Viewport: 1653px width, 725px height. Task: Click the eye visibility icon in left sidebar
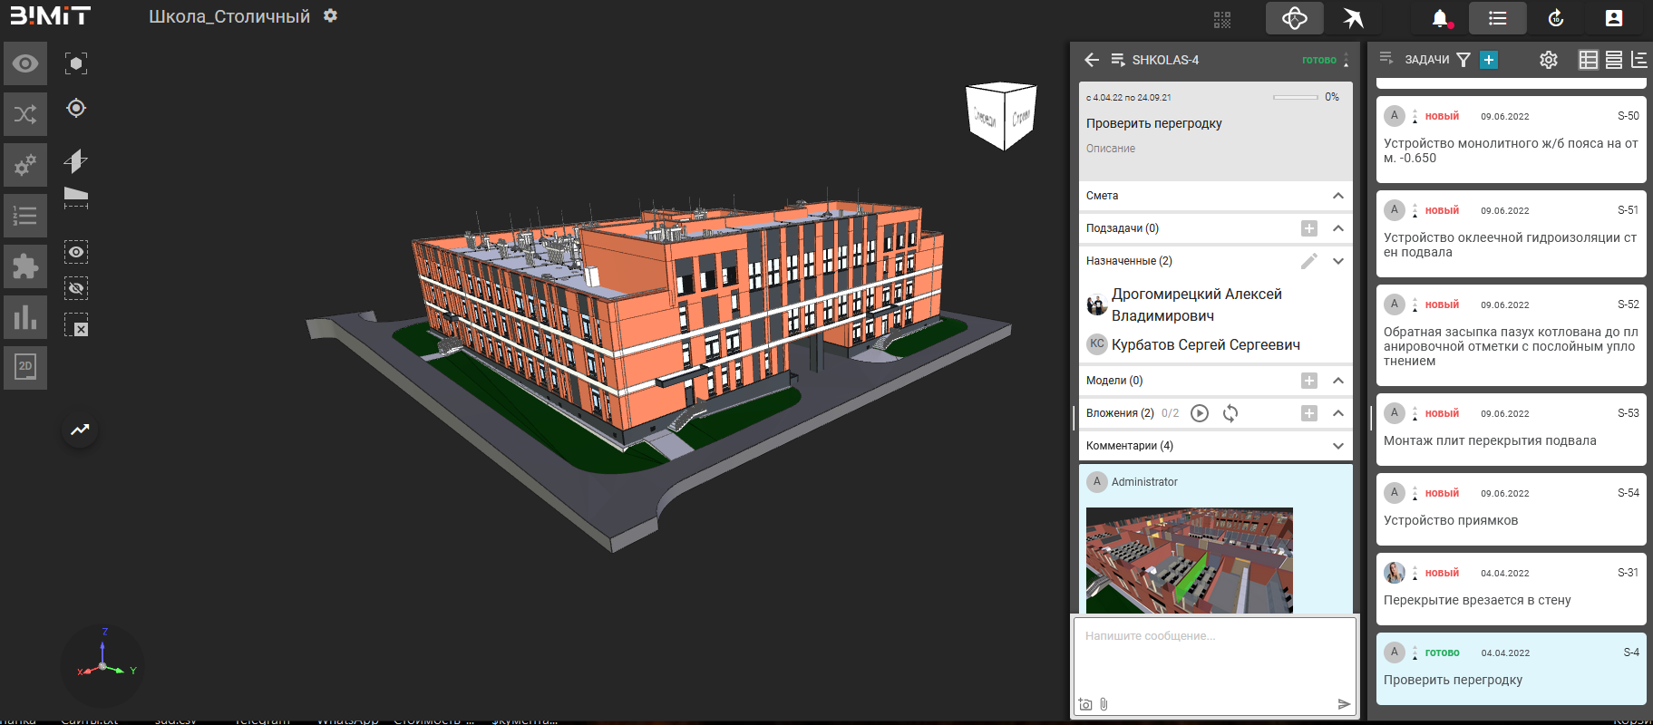(25, 63)
